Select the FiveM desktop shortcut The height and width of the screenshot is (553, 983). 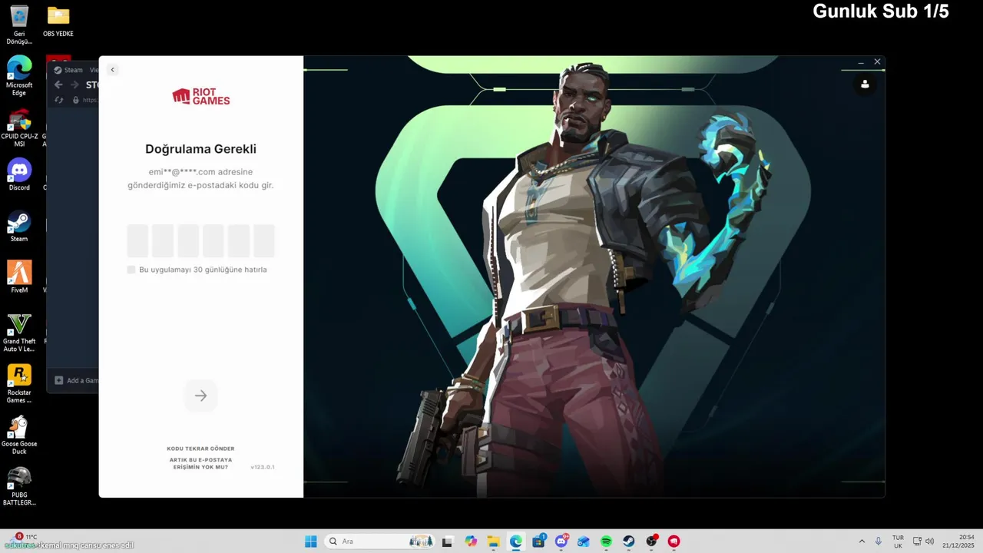tap(19, 277)
